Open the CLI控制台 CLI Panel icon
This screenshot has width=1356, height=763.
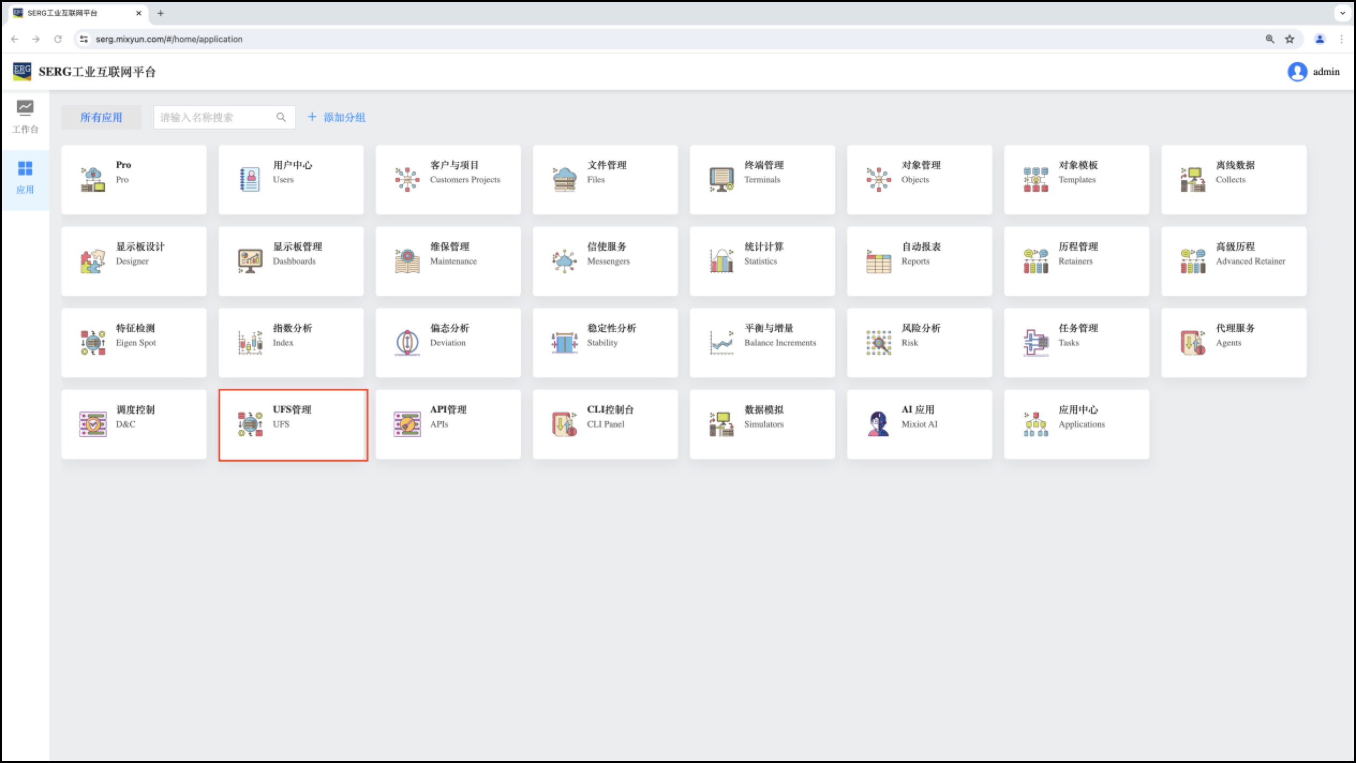pyautogui.click(x=564, y=424)
